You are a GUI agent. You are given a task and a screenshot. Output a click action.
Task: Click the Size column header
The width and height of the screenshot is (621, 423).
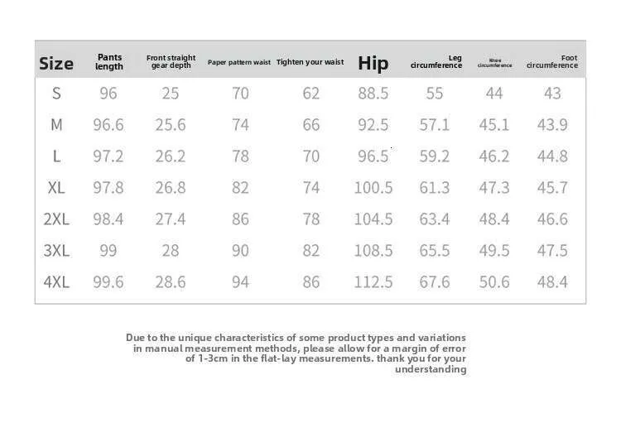[56, 63]
